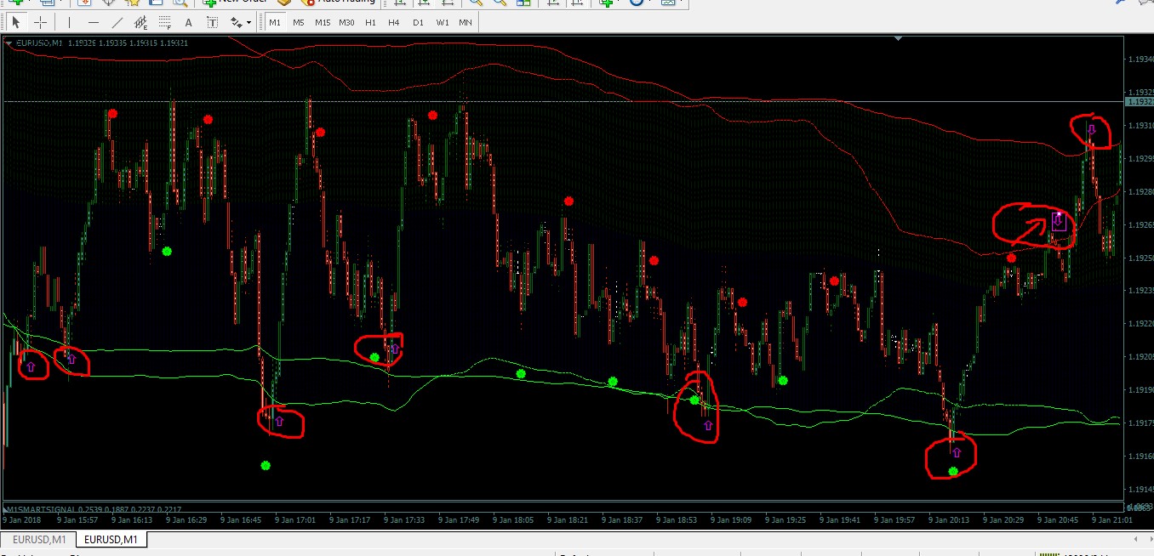Switch chart to H1 timeframe
This screenshot has height=556, width=1154.
coord(370,22)
